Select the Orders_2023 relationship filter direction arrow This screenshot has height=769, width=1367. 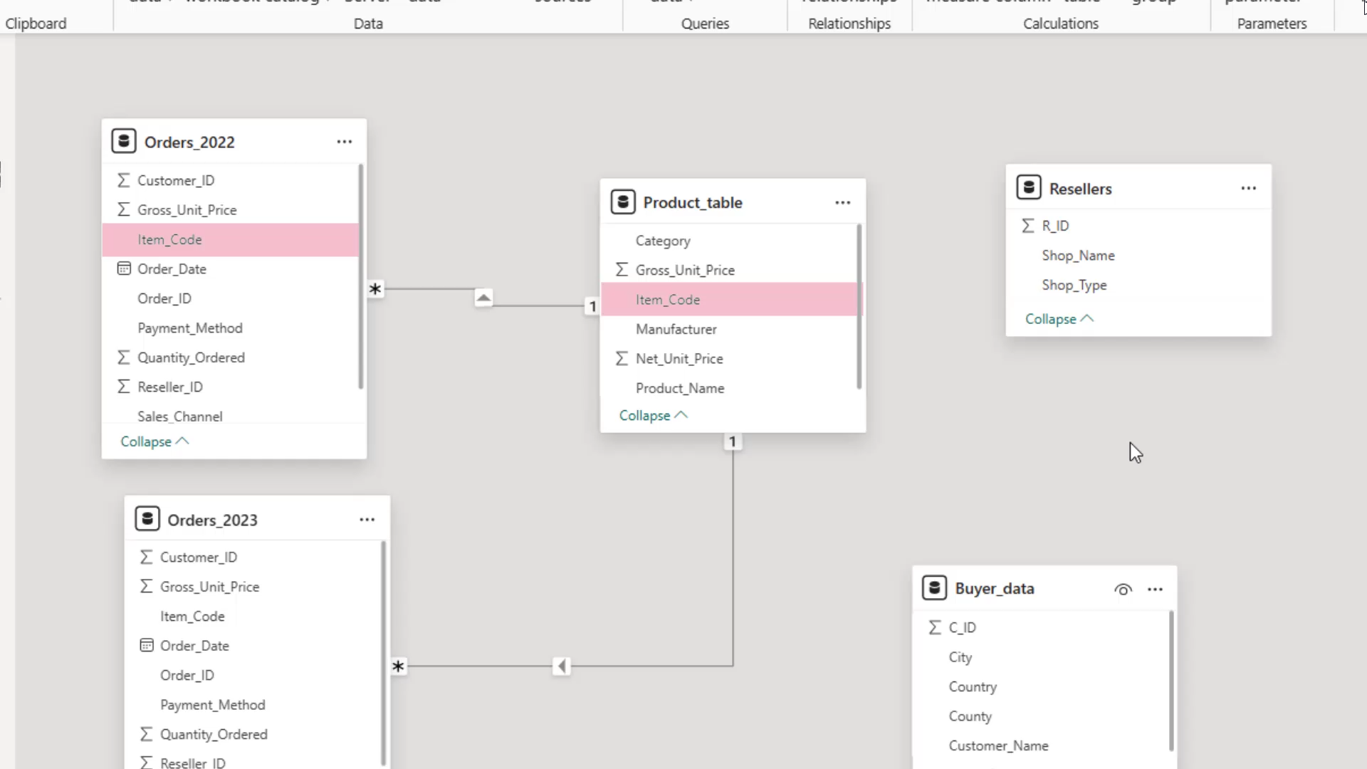(562, 666)
